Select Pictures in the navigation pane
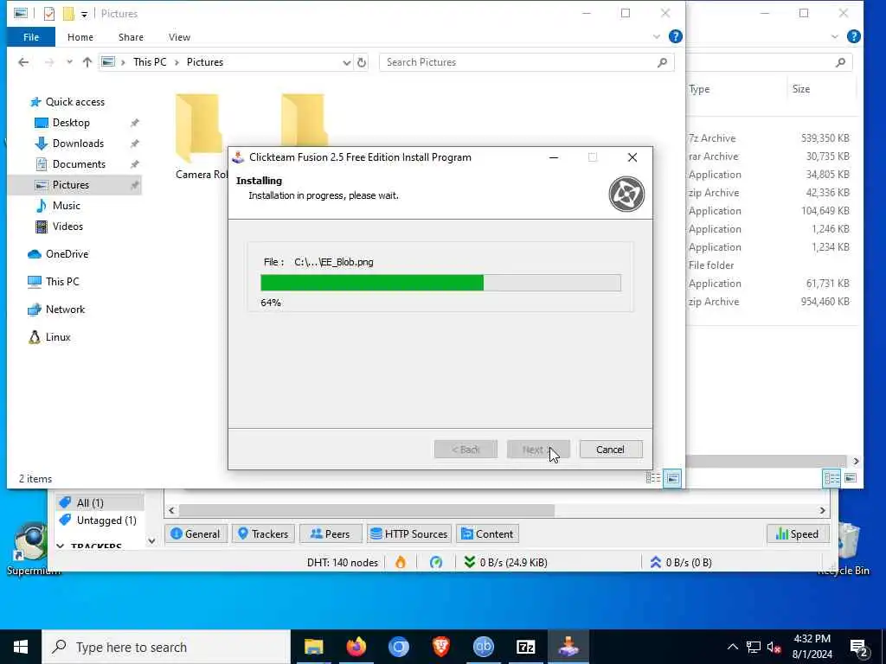Viewport: 886px width, 664px height. (74, 185)
